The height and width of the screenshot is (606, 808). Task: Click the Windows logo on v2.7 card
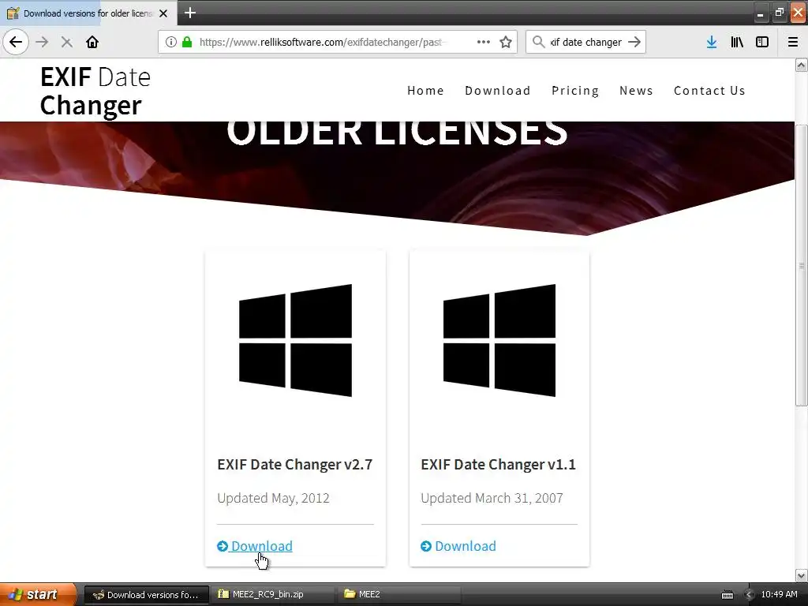(295, 341)
